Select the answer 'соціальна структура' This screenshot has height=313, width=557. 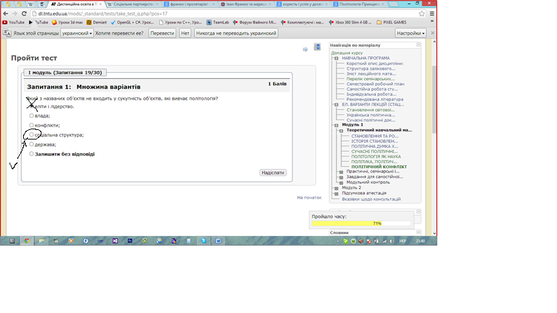31,135
